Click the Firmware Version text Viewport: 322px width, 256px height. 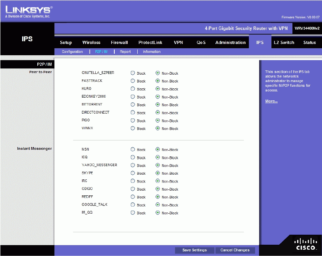[x=301, y=17]
